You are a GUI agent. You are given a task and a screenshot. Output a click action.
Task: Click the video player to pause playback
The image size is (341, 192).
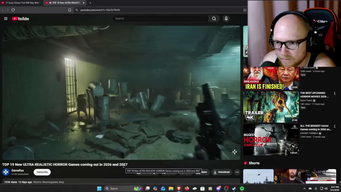pos(121,93)
